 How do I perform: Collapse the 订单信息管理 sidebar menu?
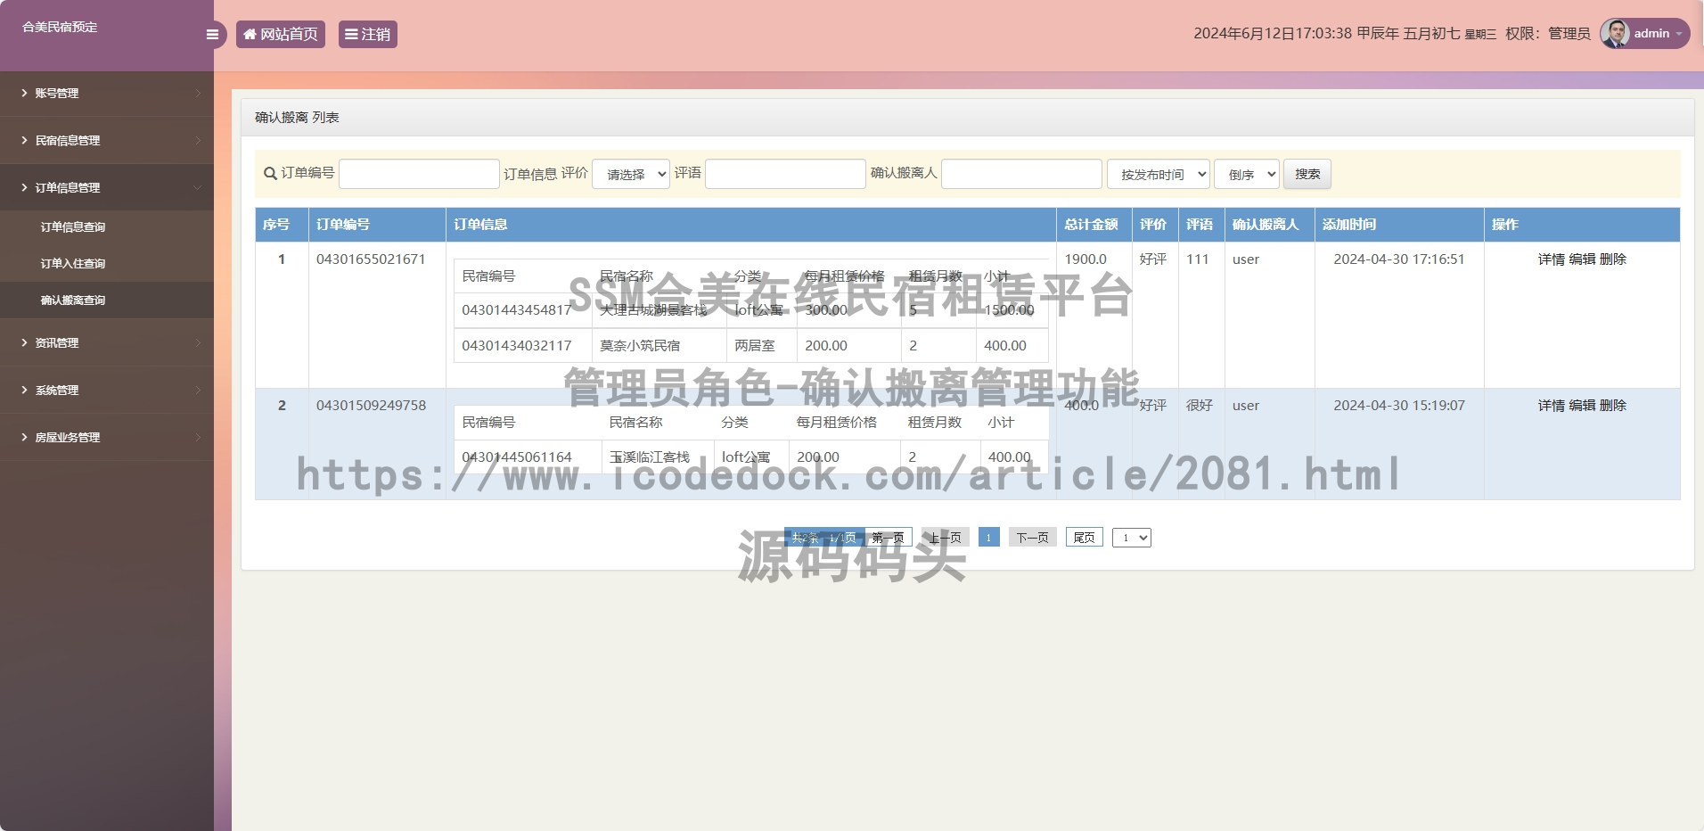click(107, 187)
